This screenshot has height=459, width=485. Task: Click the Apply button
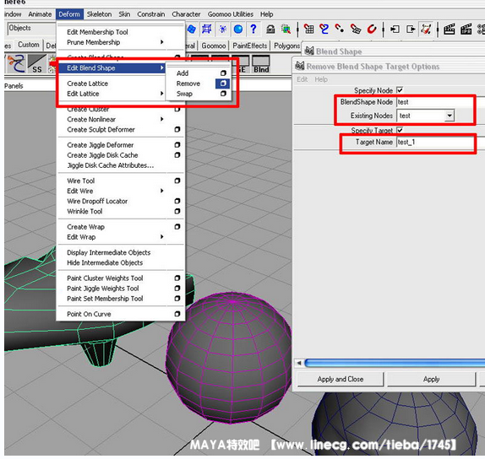pyautogui.click(x=431, y=379)
